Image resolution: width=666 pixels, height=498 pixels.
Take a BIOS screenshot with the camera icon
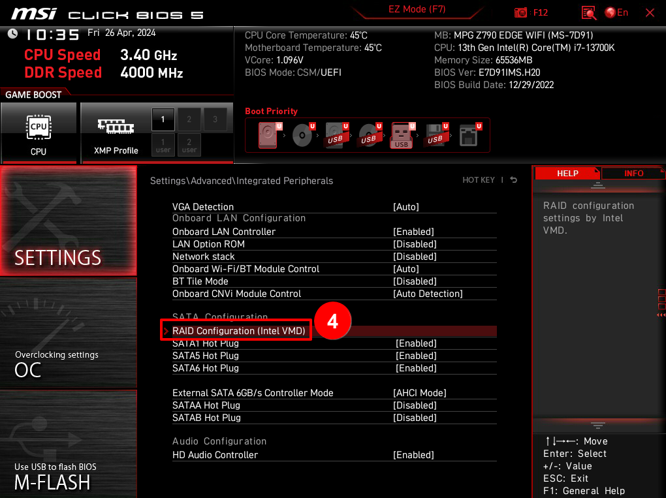coord(520,12)
